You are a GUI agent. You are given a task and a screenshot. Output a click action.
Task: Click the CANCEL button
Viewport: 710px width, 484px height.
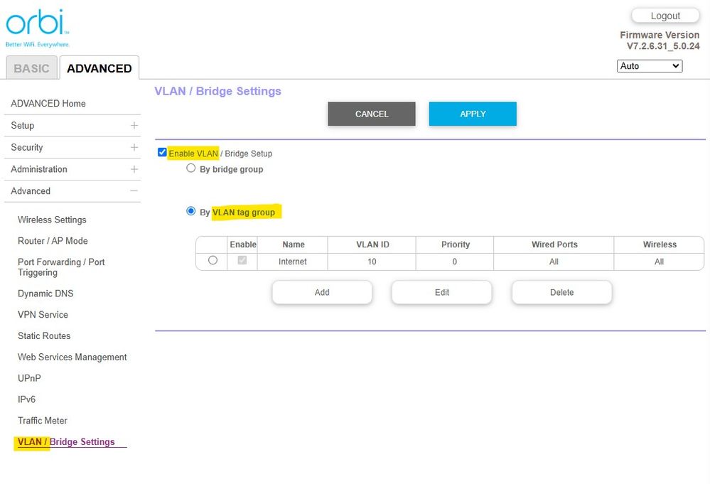(371, 113)
